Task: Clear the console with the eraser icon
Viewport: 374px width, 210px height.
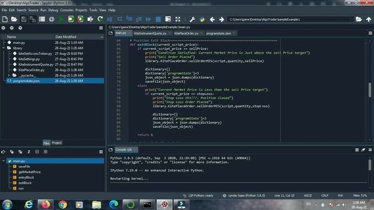Action: [363, 150]
